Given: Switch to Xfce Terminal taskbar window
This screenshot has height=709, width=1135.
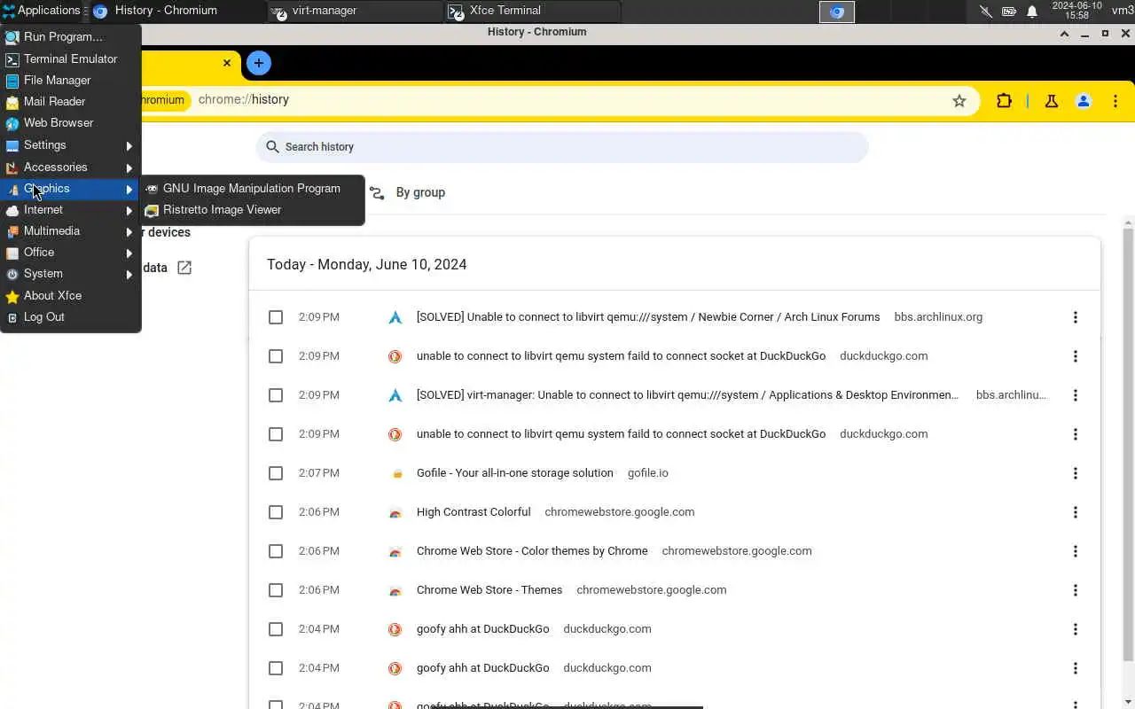Looking at the screenshot, I should [x=532, y=11].
